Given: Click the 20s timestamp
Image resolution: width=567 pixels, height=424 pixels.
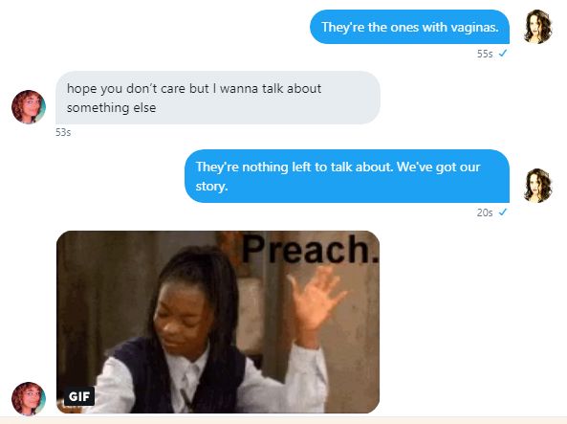Looking at the screenshot, I should coord(485,212).
